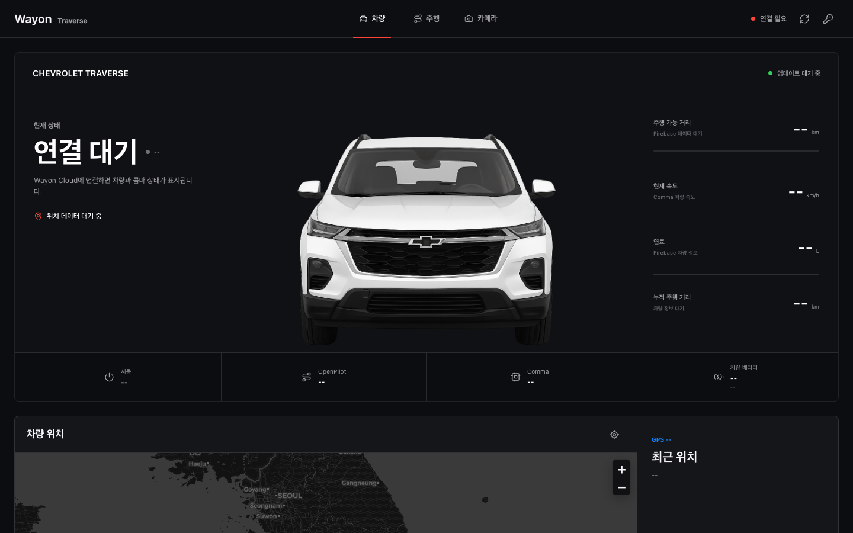The height and width of the screenshot is (533, 853).
Task: Click the red location pin icon
Action: point(38,217)
